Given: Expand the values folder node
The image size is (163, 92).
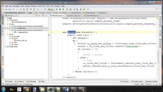Looking at the screenshot, I should (x=10, y=44).
